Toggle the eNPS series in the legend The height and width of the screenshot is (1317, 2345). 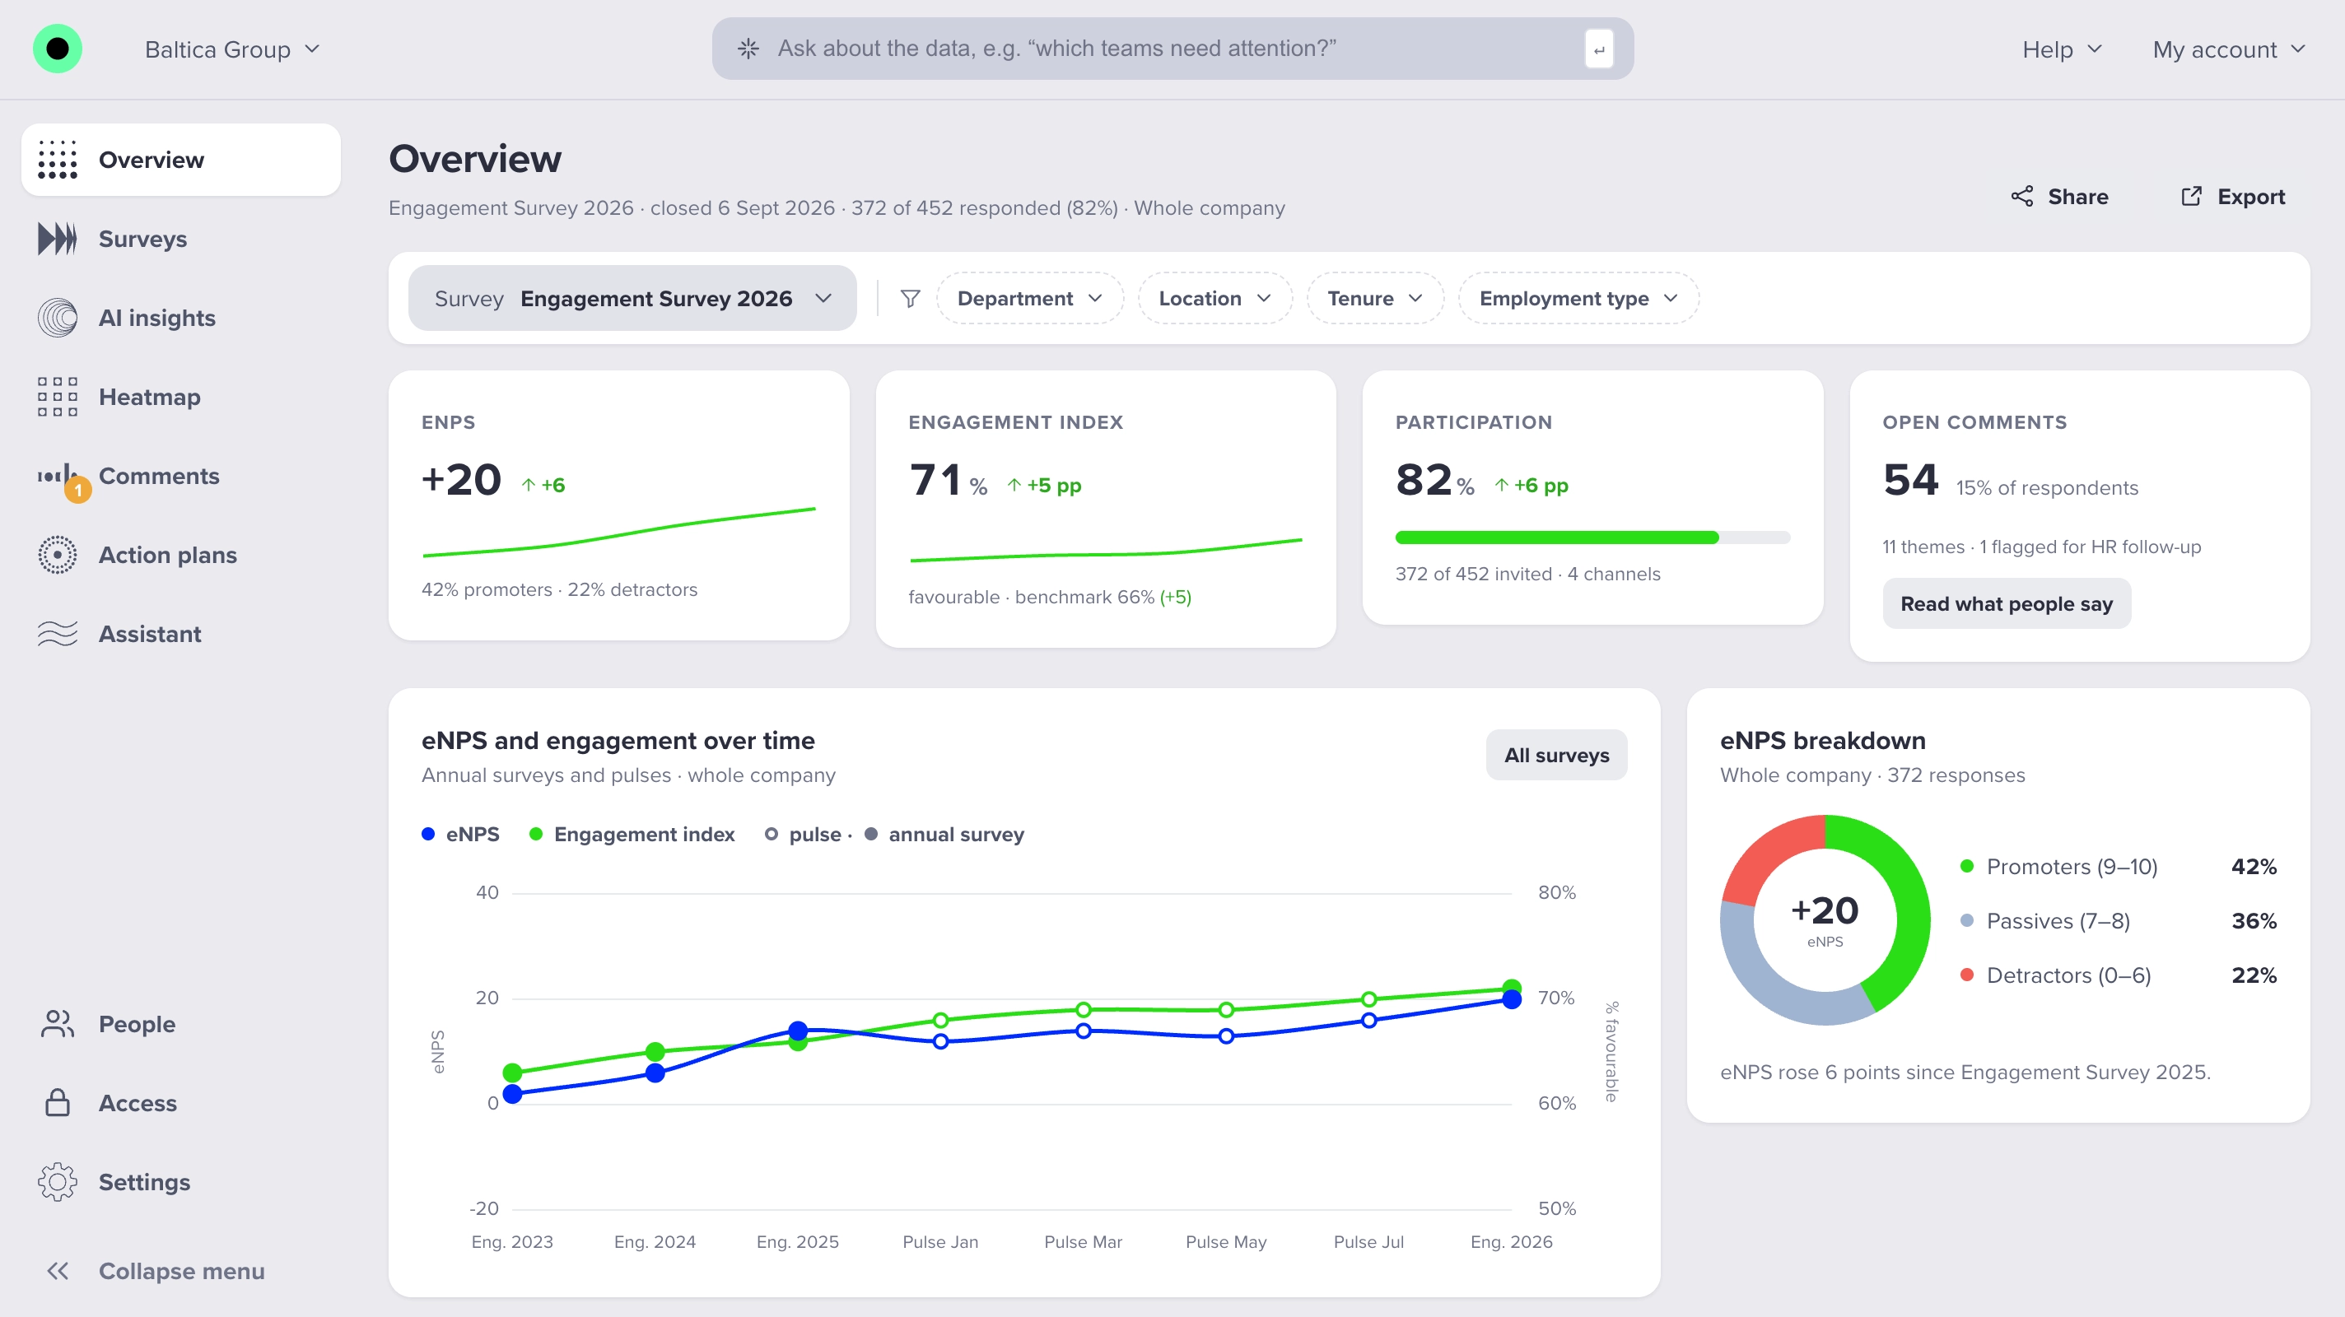pos(460,834)
